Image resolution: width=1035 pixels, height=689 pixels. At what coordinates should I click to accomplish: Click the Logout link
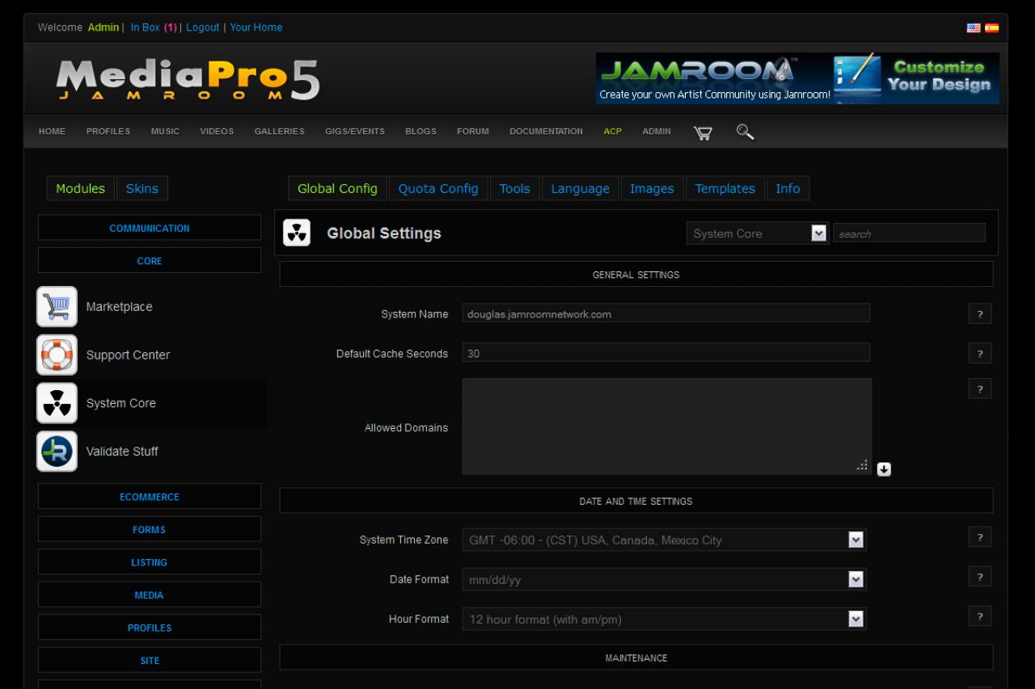pos(202,27)
